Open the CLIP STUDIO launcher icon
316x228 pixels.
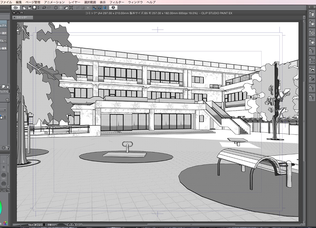pyautogui.click(x=16, y=8)
